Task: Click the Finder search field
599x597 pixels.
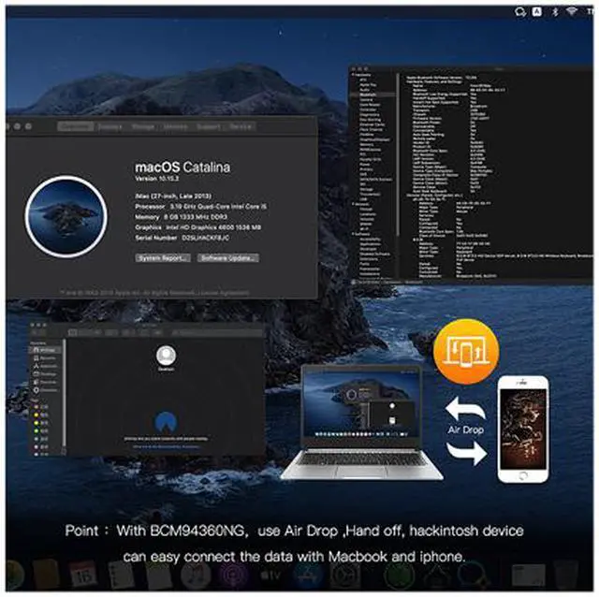Action: pyautogui.click(x=216, y=333)
